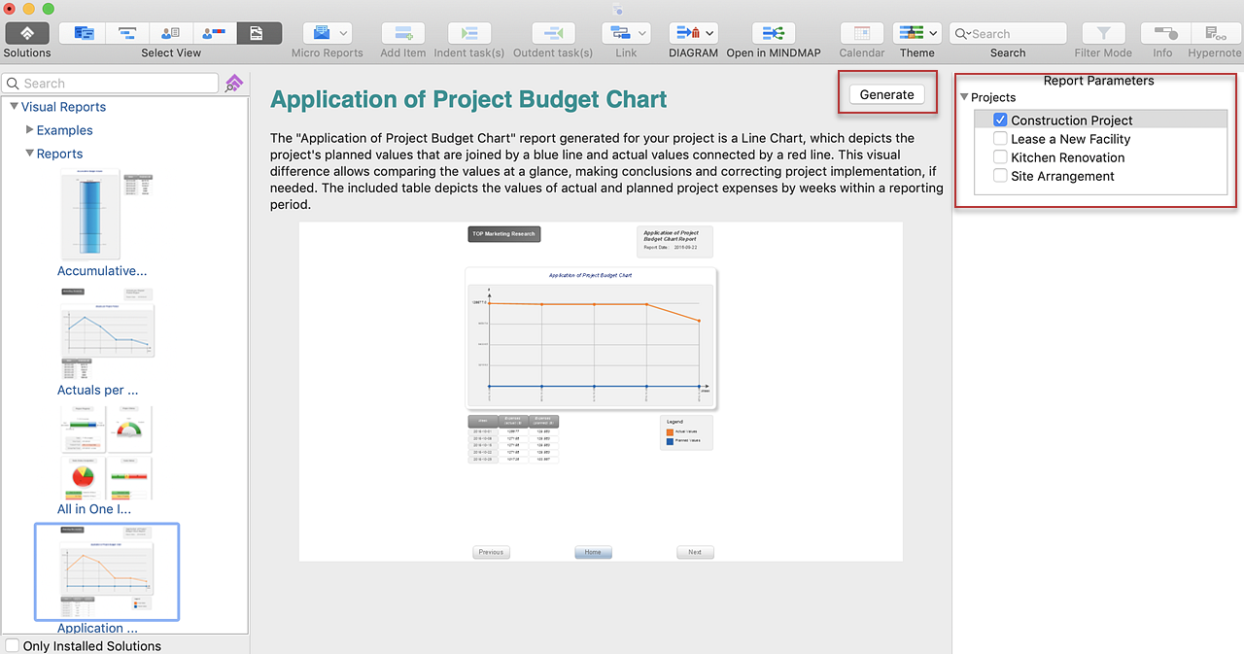Viewport: 1244px width, 654px height.
Task: Open the Theme dropdown arrow
Action: [933, 34]
